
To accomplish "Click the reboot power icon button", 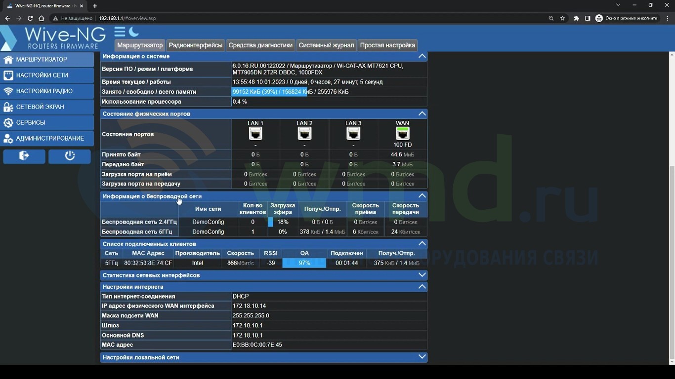I will [x=70, y=156].
